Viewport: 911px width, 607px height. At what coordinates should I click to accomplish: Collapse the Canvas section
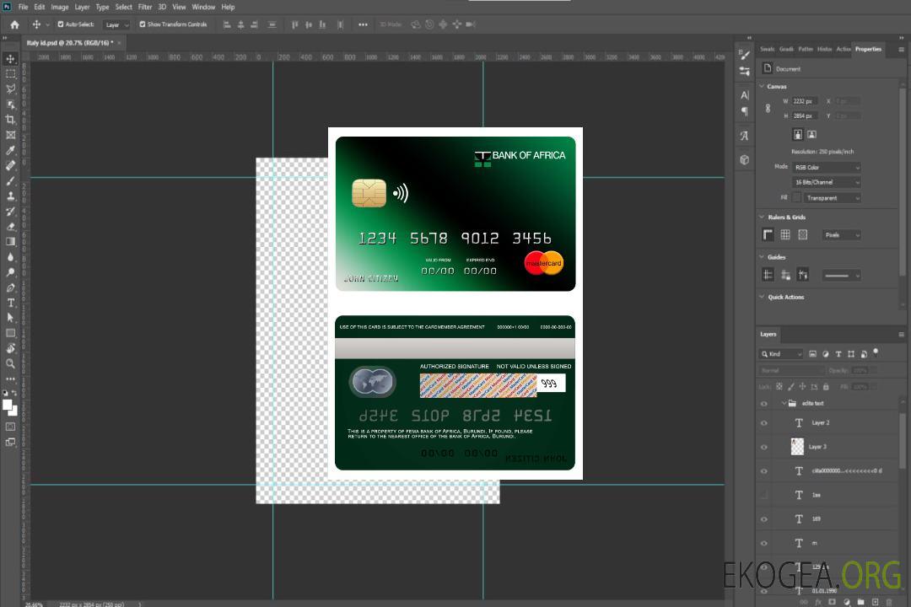pyautogui.click(x=762, y=87)
